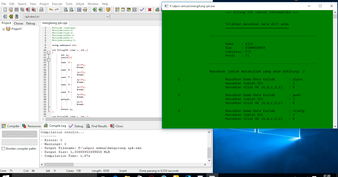This screenshot has height=177, width=338.
Task: Open the Resources tab at bottom
Action: [32, 126]
